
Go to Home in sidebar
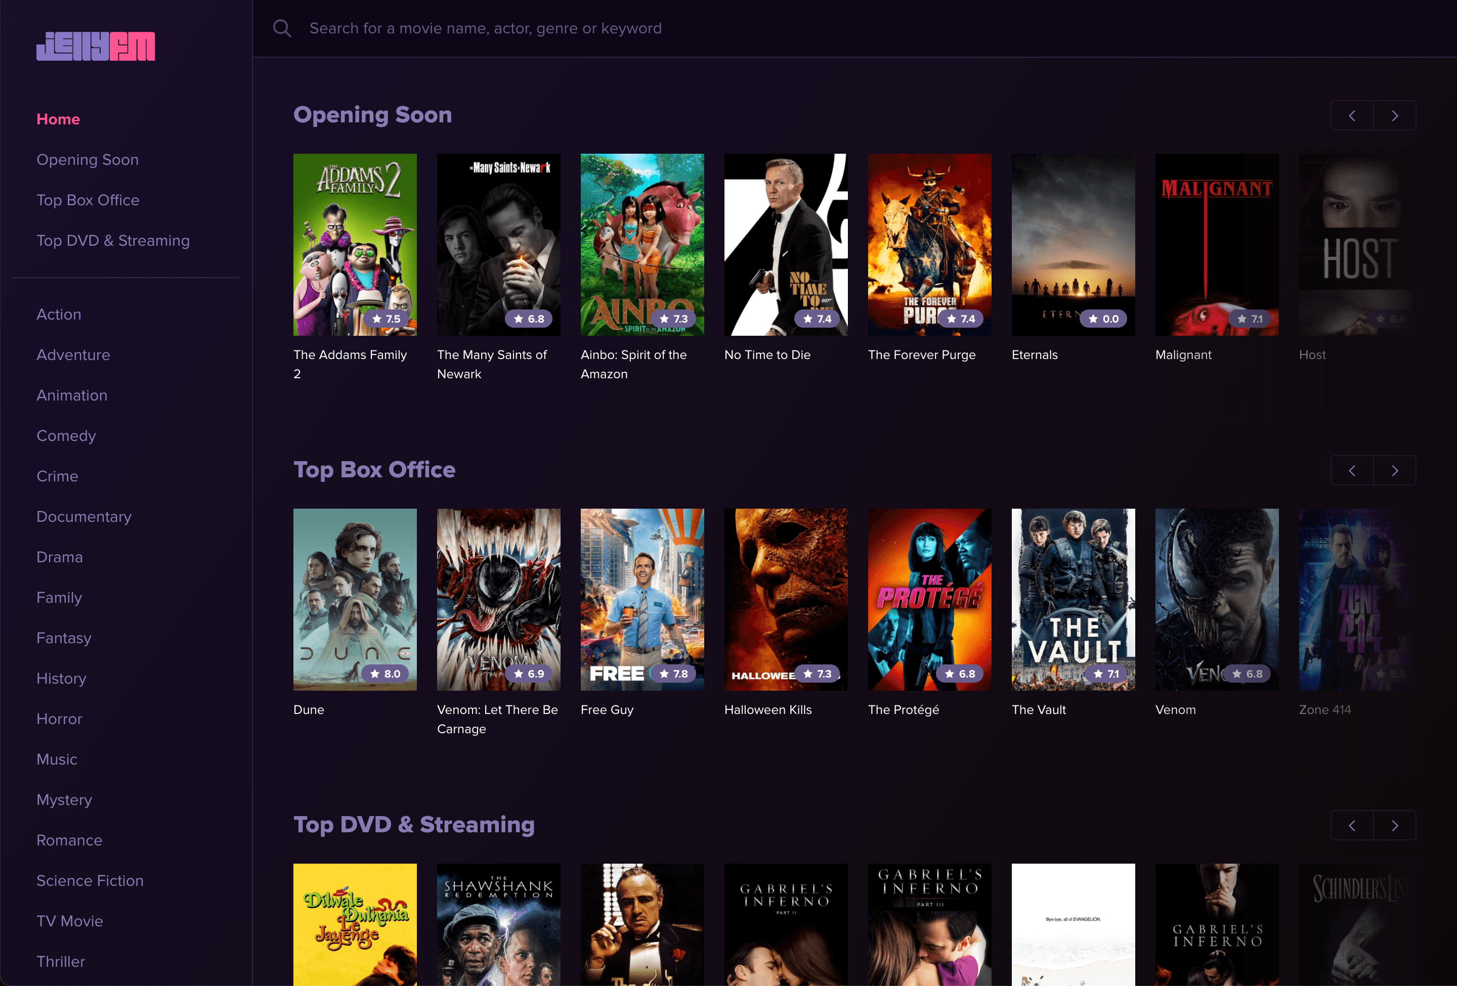coord(58,119)
